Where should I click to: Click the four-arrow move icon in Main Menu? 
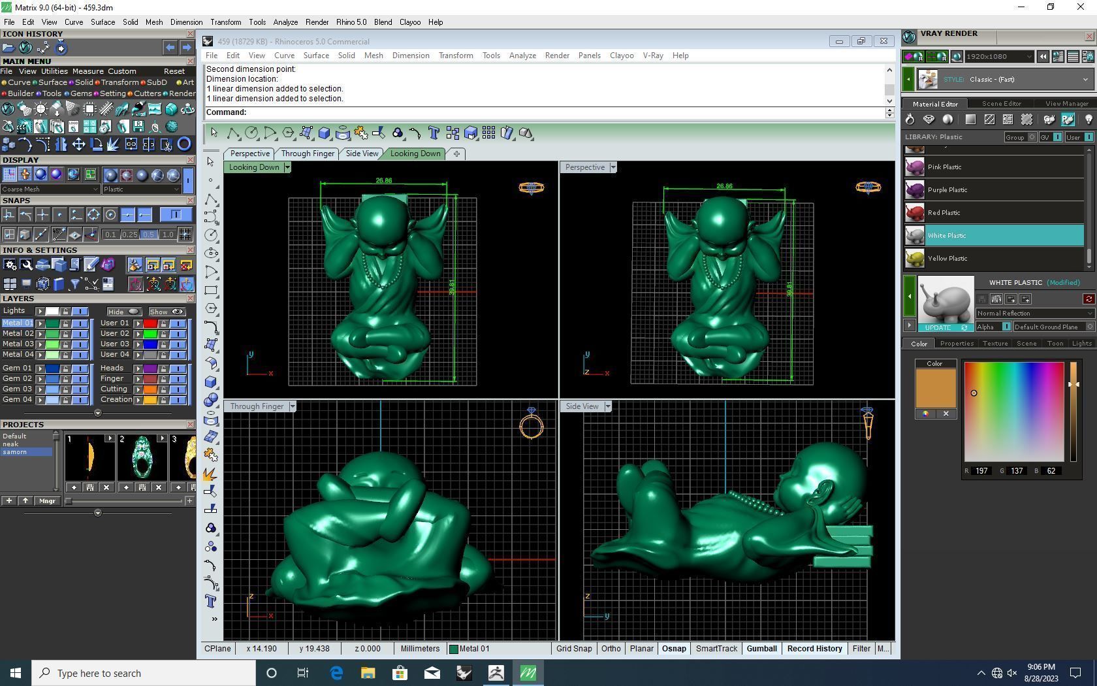point(79,144)
